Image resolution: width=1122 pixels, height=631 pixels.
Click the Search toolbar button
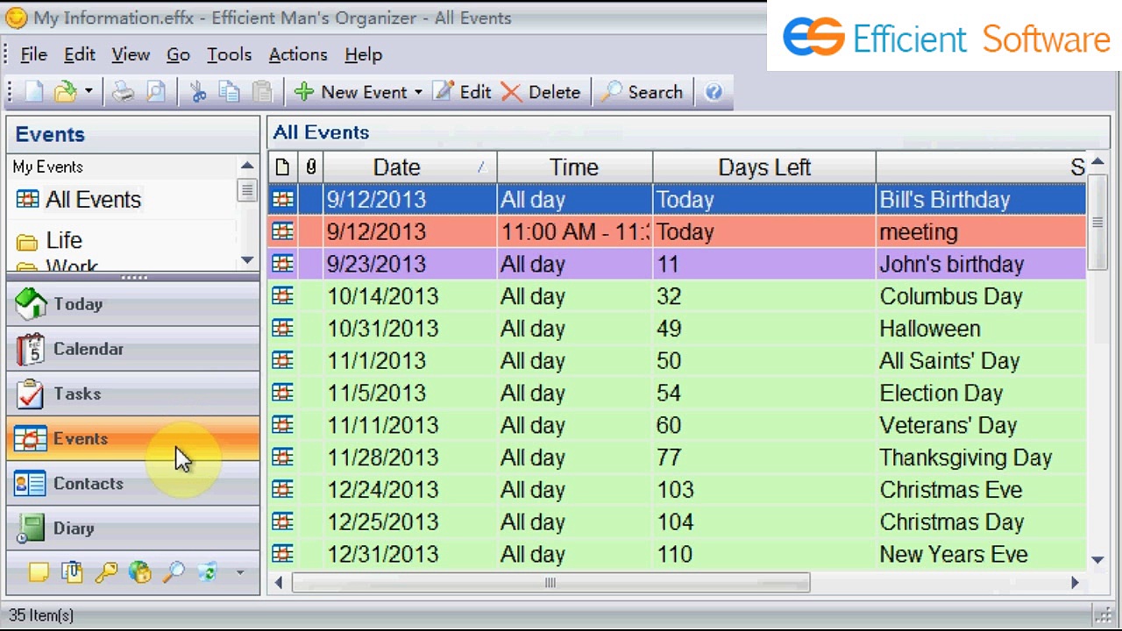[x=643, y=92]
